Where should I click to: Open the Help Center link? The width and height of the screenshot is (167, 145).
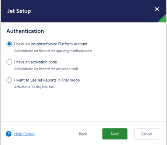click(24, 134)
